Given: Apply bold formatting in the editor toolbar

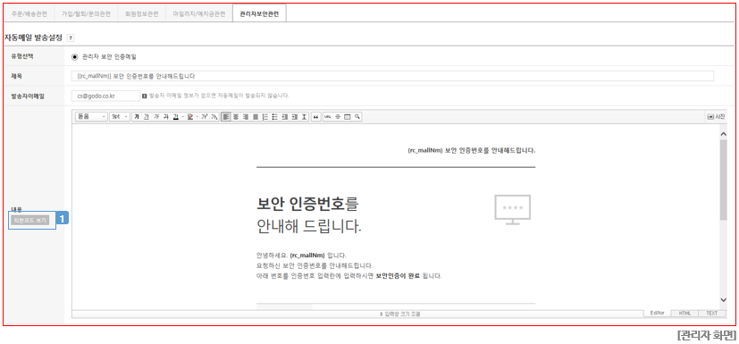Looking at the screenshot, I should pyautogui.click(x=137, y=116).
